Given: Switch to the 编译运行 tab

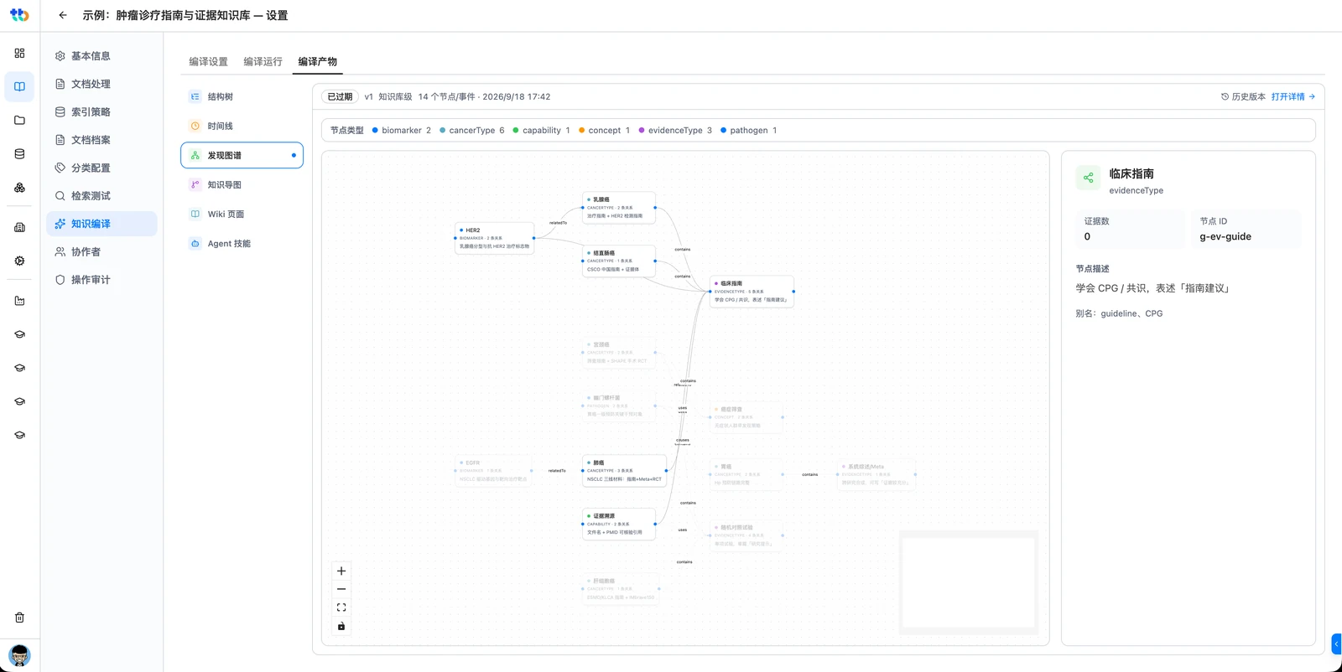Looking at the screenshot, I should (263, 62).
